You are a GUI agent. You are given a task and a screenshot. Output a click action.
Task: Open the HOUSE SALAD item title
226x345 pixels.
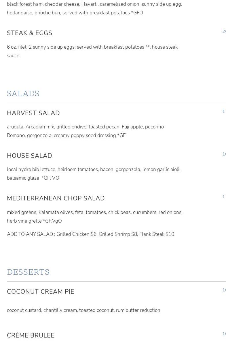pos(29,156)
